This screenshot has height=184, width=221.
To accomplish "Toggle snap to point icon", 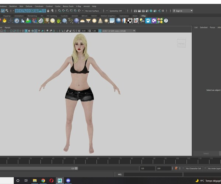I will 67,11.
